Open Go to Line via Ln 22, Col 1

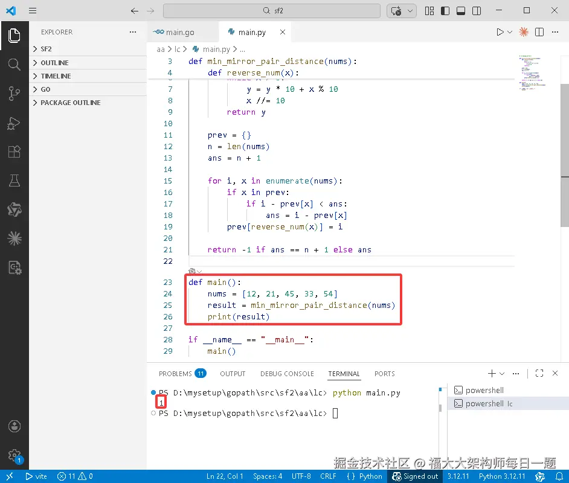pos(225,476)
